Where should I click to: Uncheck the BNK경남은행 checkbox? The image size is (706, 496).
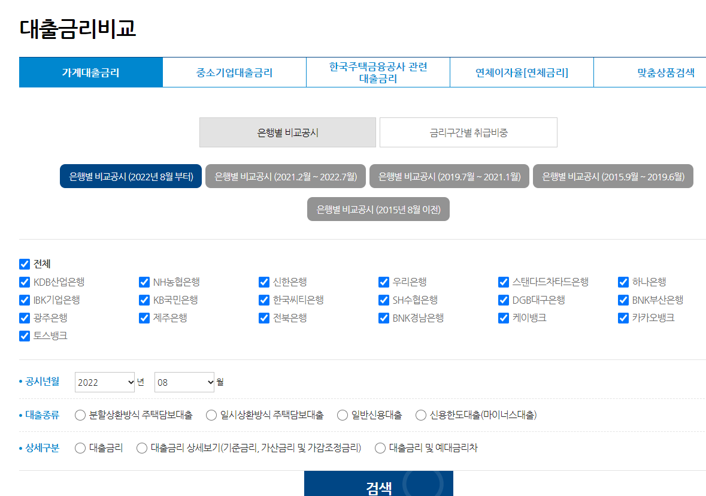(x=384, y=318)
